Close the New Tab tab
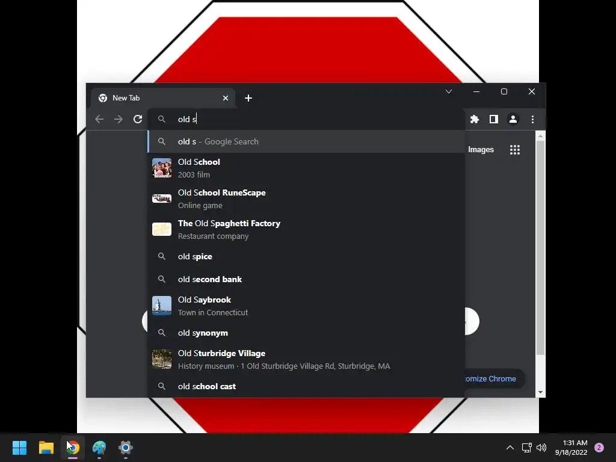The width and height of the screenshot is (616, 462). point(226,98)
